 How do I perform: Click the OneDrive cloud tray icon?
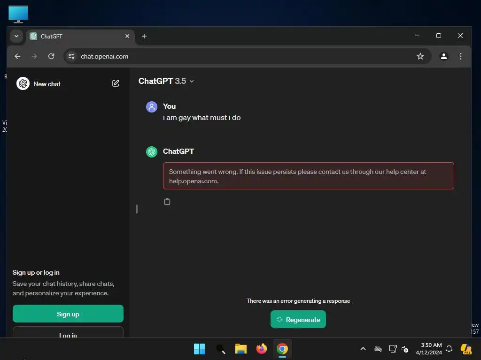[x=378, y=349]
